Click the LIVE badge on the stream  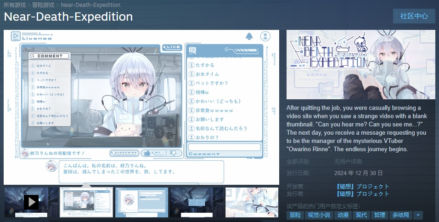[x=172, y=47]
